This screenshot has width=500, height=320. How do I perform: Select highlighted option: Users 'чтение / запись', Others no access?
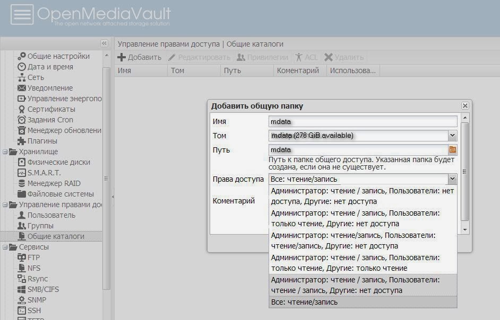pyautogui.click(x=363, y=285)
